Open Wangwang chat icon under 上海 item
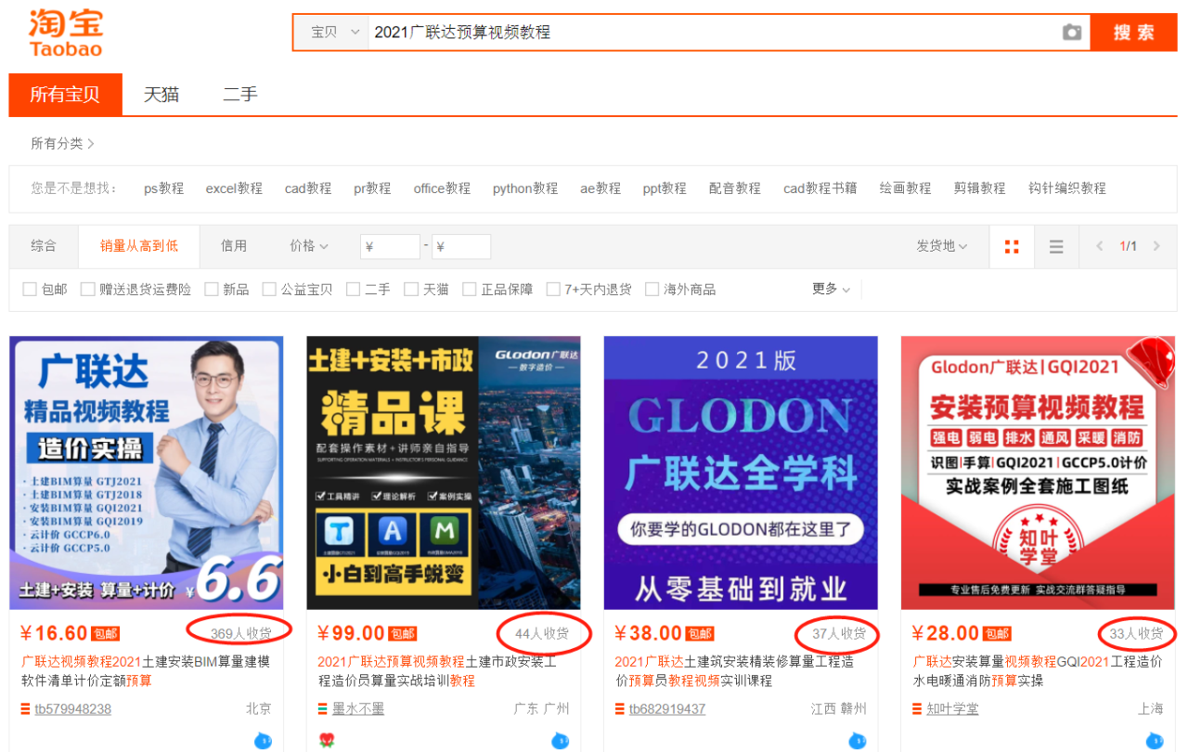This screenshot has height=752, width=1188. pyautogui.click(x=1154, y=741)
